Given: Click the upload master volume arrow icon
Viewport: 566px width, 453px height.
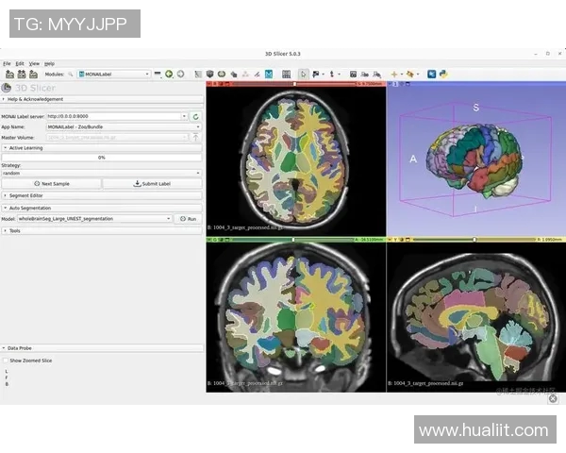Looking at the screenshot, I should click(195, 137).
